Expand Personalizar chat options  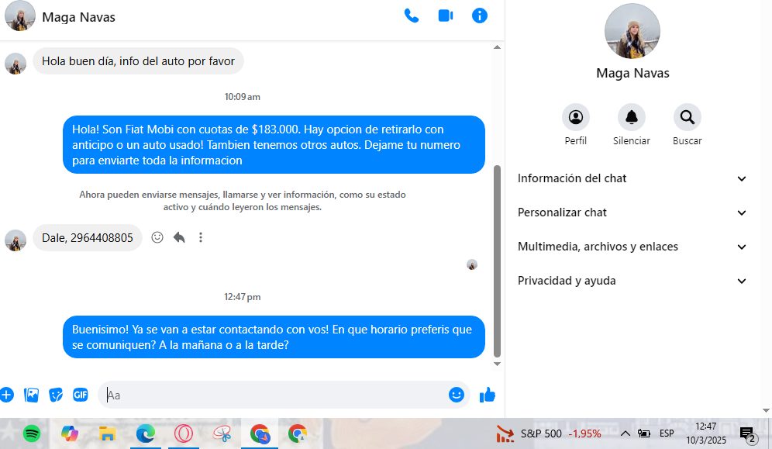coord(632,212)
